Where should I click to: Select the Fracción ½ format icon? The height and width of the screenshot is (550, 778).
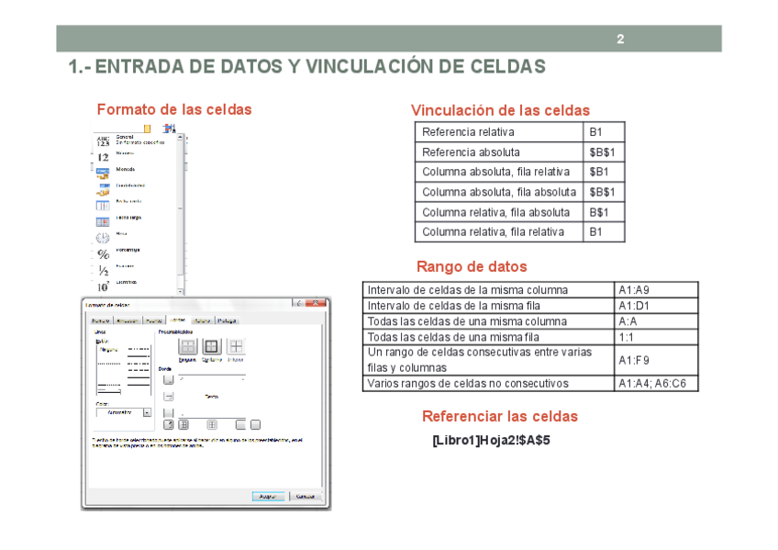click(103, 270)
